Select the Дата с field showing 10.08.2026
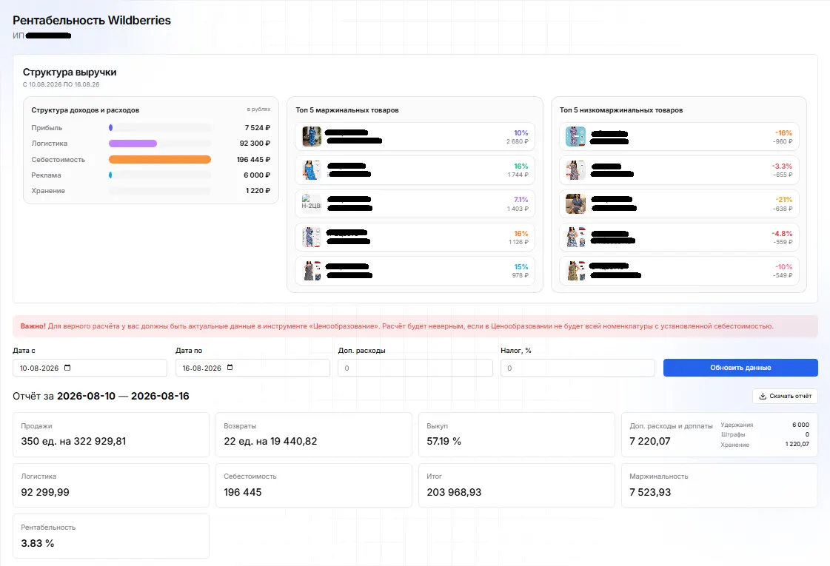This screenshot has height=566, width=830. 90,368
